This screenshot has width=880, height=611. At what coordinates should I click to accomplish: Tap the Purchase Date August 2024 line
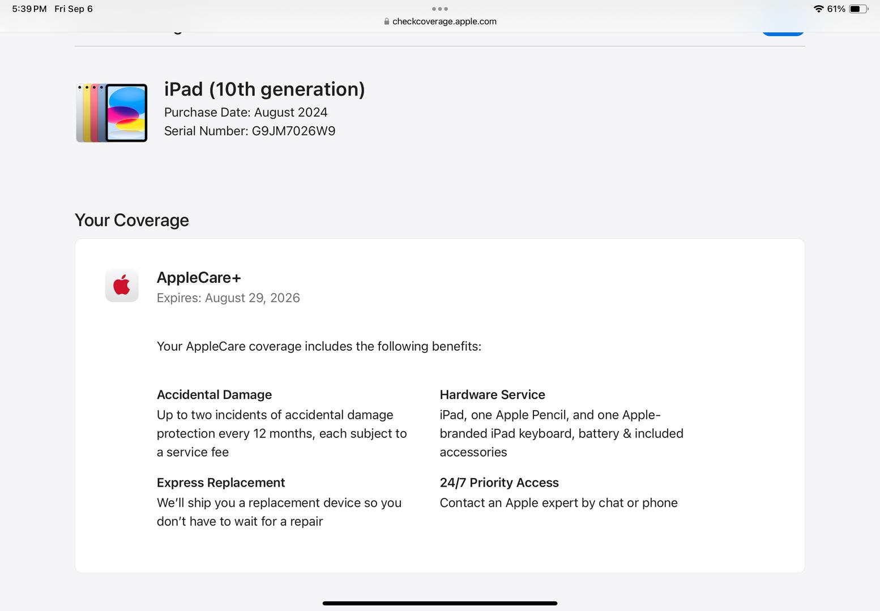(x=246, y=113)
